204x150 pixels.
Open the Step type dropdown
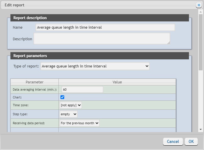click(68, 114)
